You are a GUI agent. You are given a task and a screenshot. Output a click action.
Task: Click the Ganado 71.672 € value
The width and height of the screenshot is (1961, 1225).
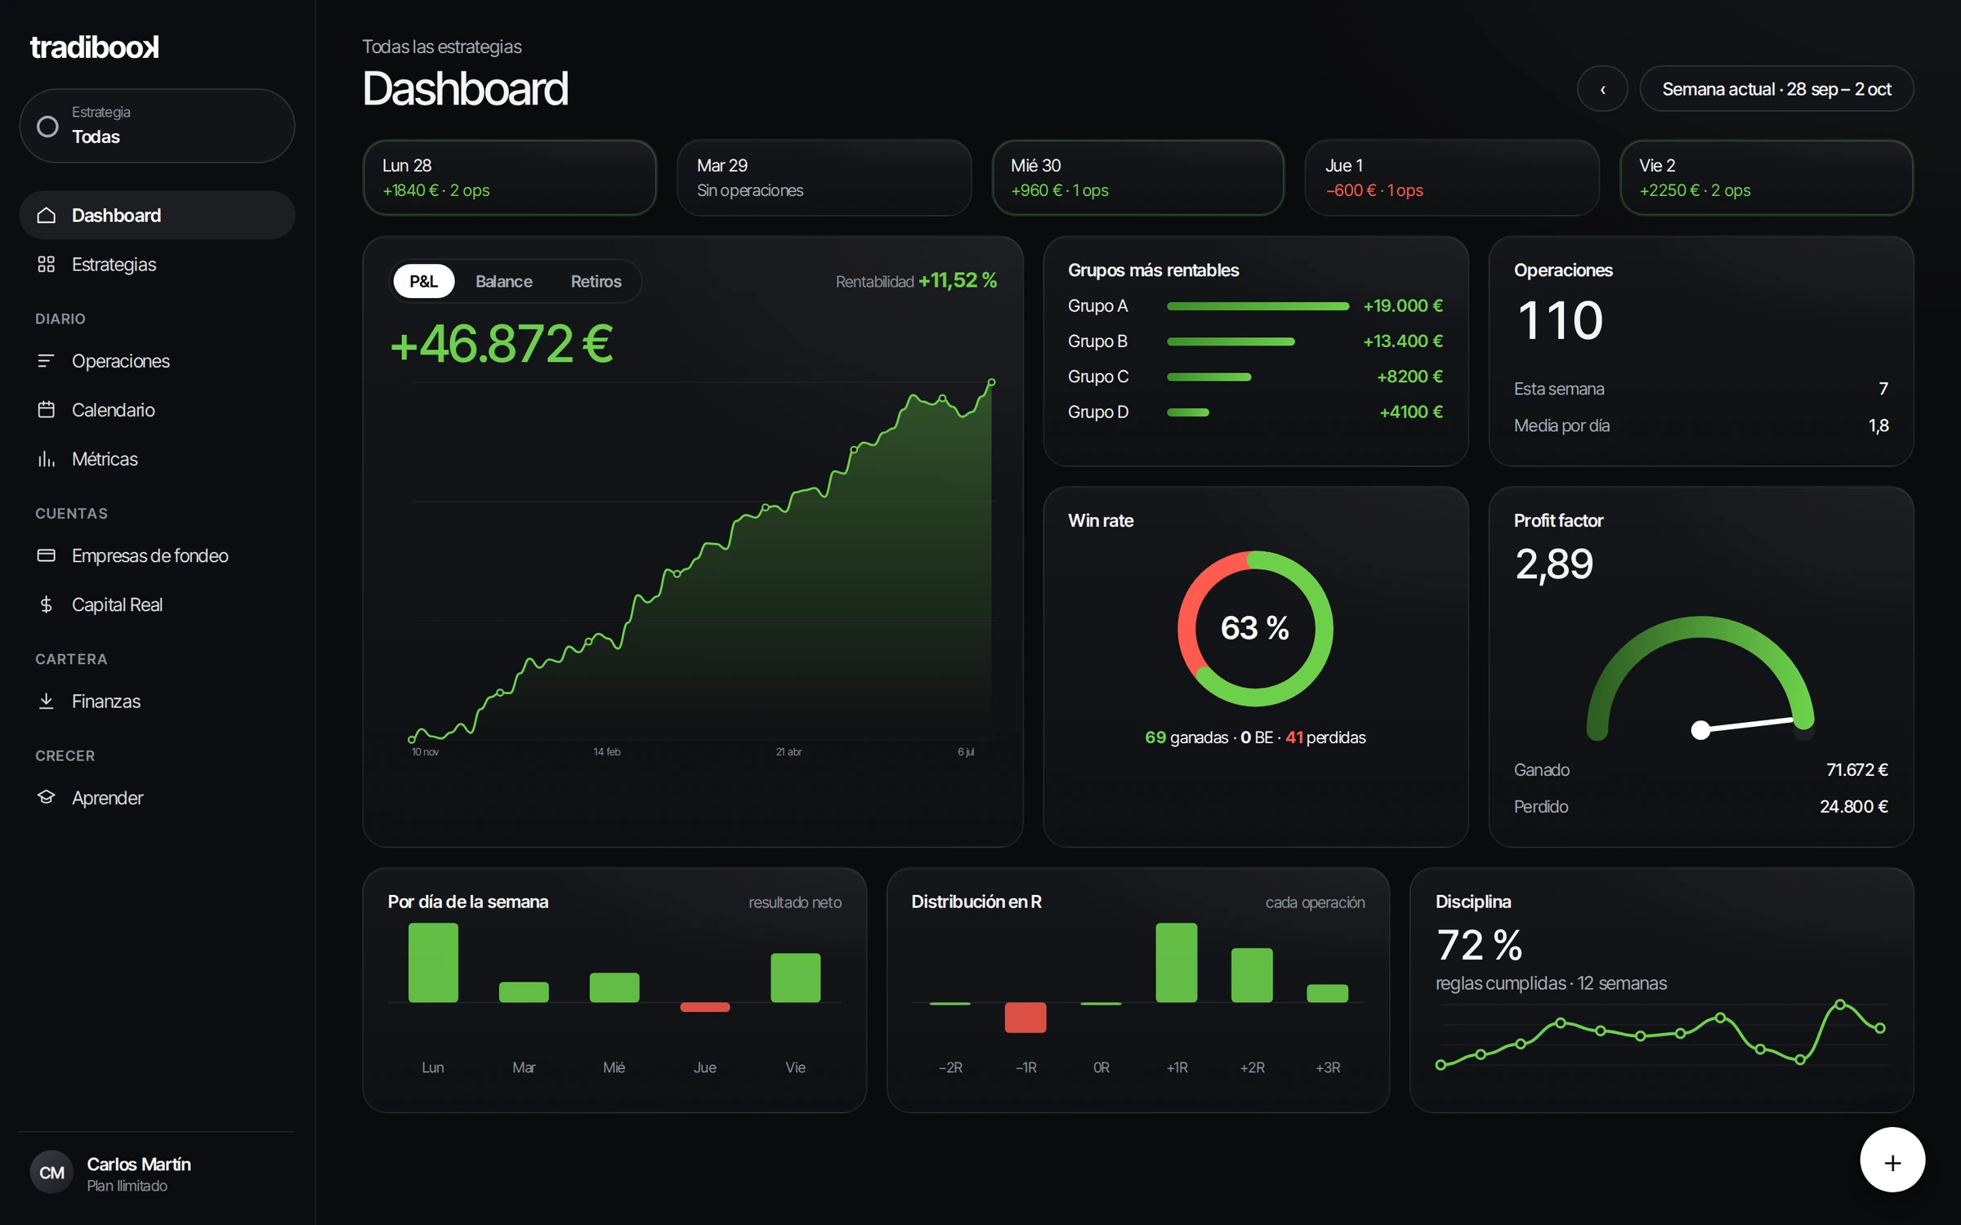tap(1856, 769)
